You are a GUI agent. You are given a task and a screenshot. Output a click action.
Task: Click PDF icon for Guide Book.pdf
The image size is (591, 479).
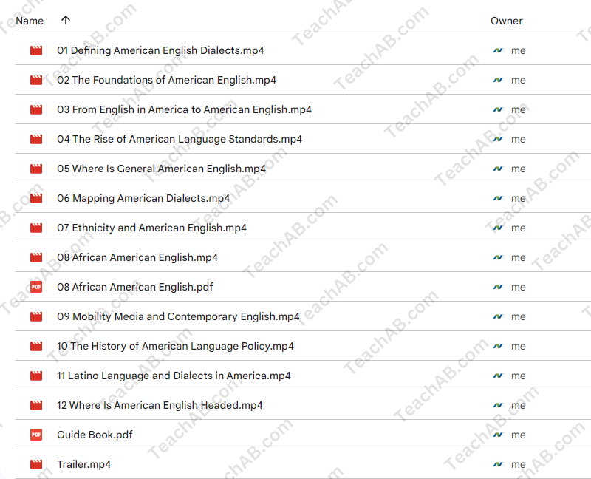coord(36,435)
